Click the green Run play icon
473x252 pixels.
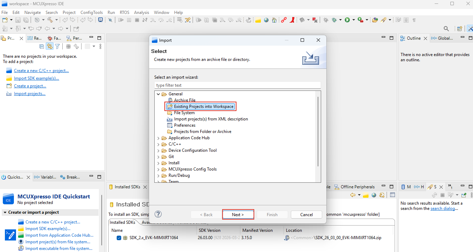347,20
